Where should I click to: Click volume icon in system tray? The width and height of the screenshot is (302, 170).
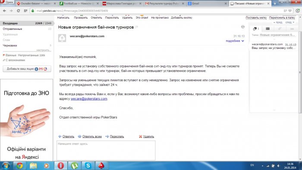279,166
